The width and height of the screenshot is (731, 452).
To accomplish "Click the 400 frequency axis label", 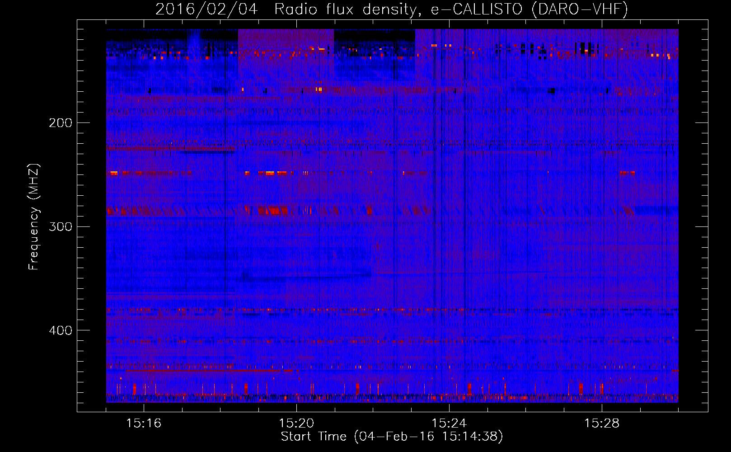I will tap(61, 330).
